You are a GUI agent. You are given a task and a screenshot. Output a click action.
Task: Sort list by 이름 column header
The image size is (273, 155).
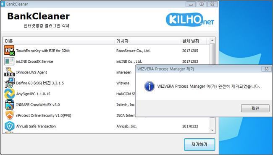(59, 41)
